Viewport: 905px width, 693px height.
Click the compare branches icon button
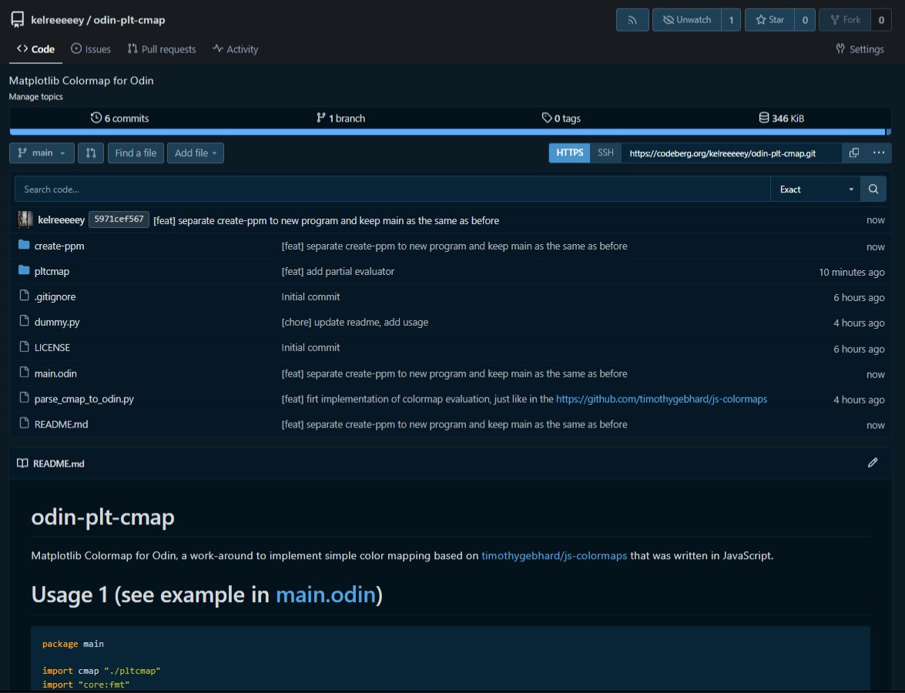click(x=91, y=153)
